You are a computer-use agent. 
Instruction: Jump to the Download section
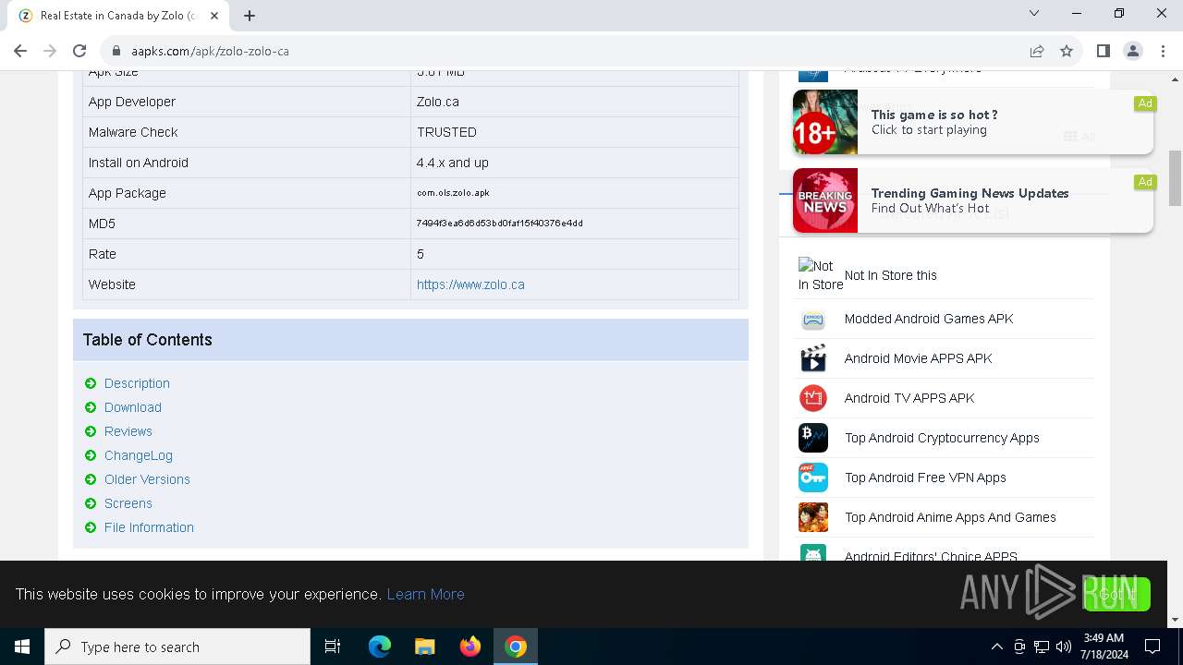133,407
